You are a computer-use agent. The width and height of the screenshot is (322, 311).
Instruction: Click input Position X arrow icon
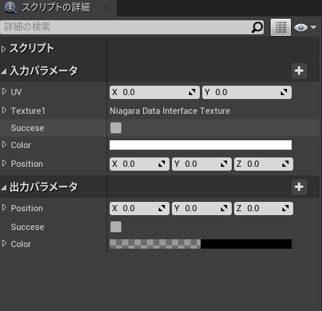point(162,164)
